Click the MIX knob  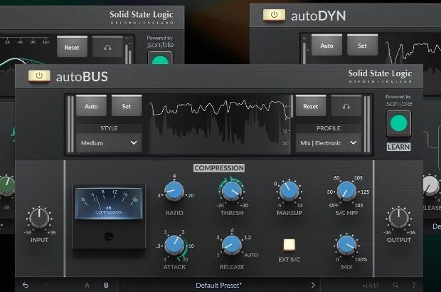click(346, 245)
